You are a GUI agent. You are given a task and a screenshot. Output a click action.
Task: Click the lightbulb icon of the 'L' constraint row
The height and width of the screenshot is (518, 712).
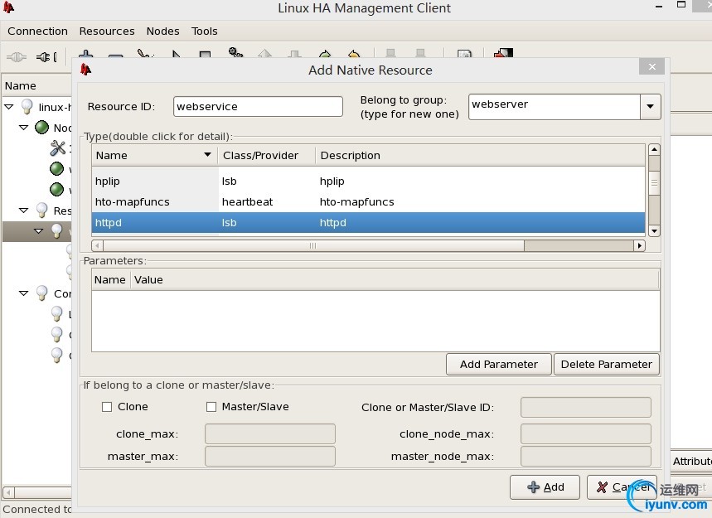[x=56, y=314]
